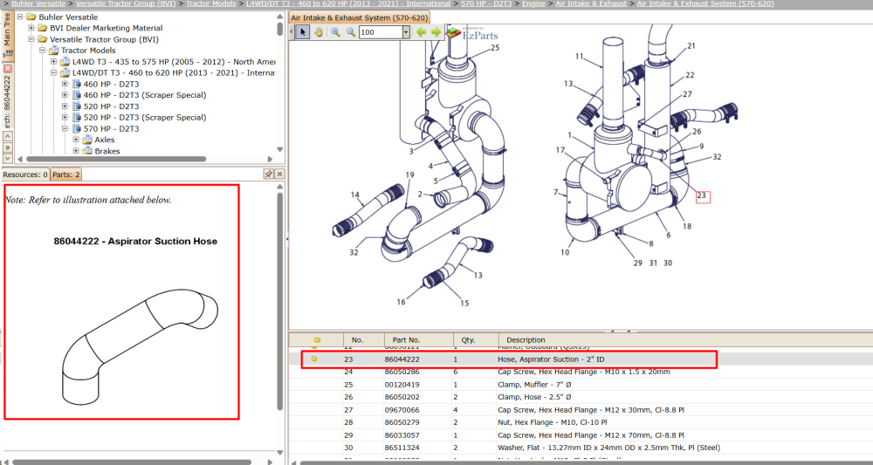873x465 pixels.
Task: Open Tractor Models breadcrumb link
Action: [210, 3]
